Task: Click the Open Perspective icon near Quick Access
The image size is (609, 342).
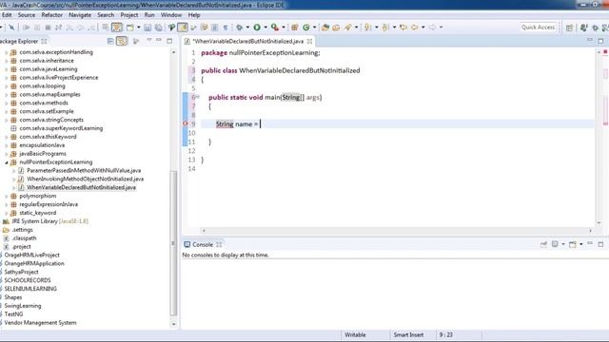Action: tap(569, 28)
